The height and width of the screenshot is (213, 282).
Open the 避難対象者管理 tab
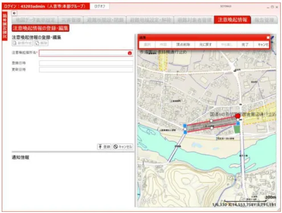(194, 20)
